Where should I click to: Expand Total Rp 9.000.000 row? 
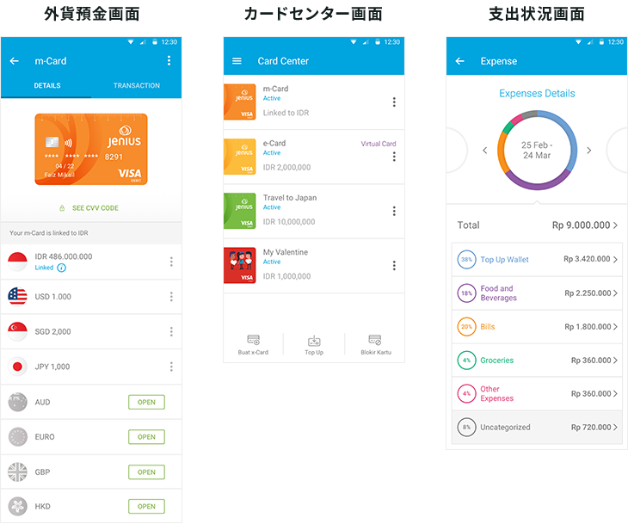[x=537, y=225]
